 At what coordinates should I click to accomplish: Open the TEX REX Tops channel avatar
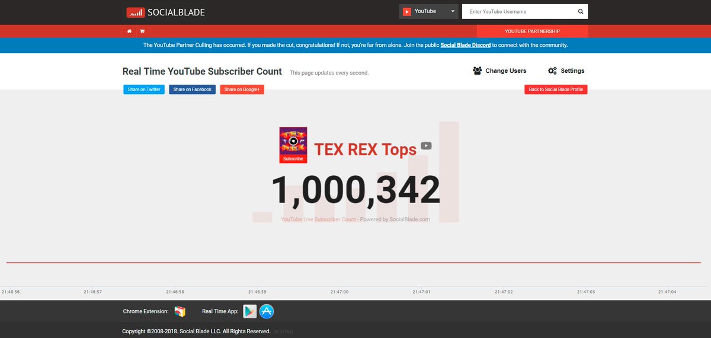coord(293,141)
